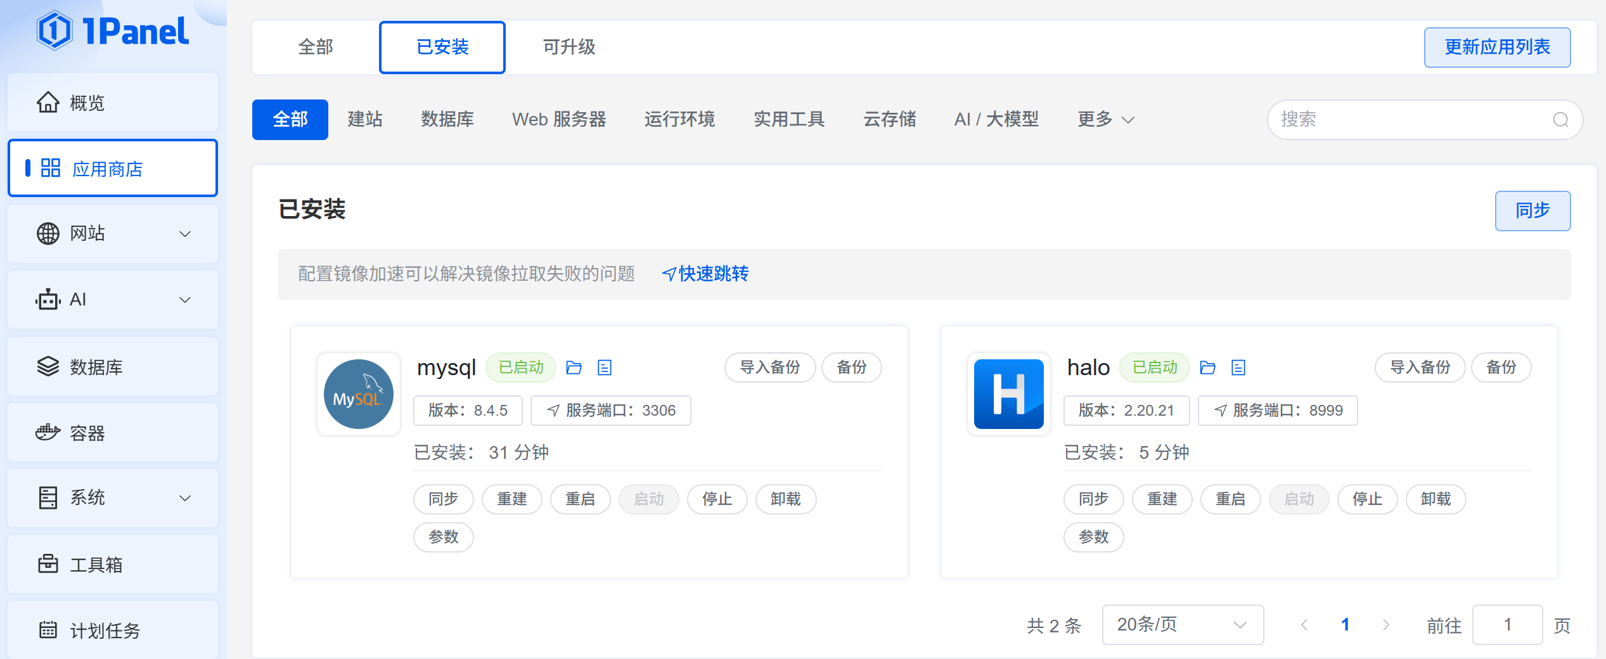Click the MySQL app logo
Viewport: 1606px width, 659px height.
click(x=359, y=394)
